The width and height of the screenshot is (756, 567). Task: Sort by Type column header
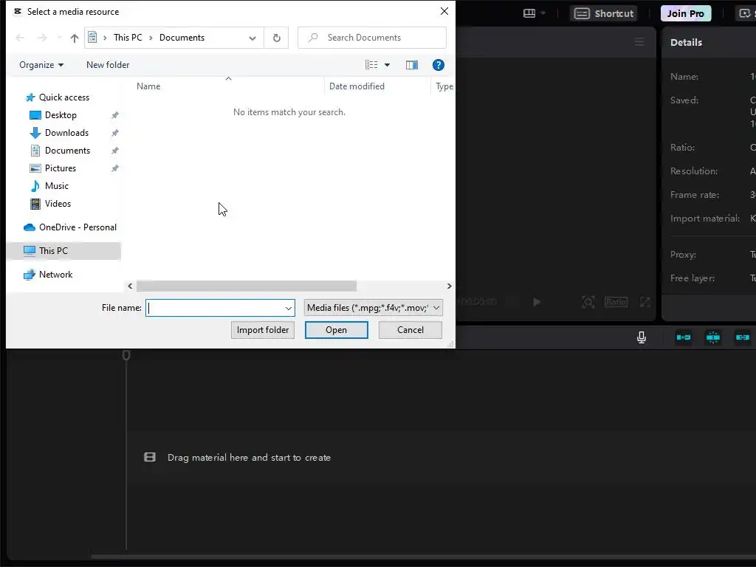click(x=444, y=86)
